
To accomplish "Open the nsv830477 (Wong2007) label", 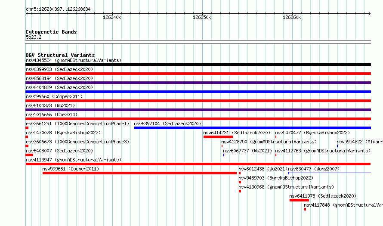I will (x=314, y=169).
